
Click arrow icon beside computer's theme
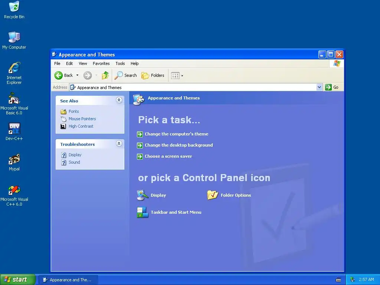[x=140, y=134]
